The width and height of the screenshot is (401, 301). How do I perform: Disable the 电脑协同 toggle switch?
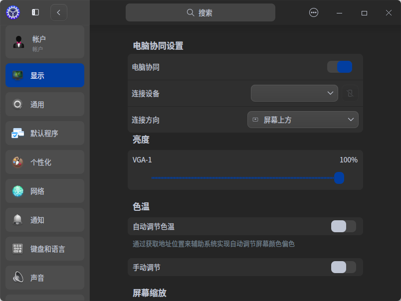pos(340,67)
